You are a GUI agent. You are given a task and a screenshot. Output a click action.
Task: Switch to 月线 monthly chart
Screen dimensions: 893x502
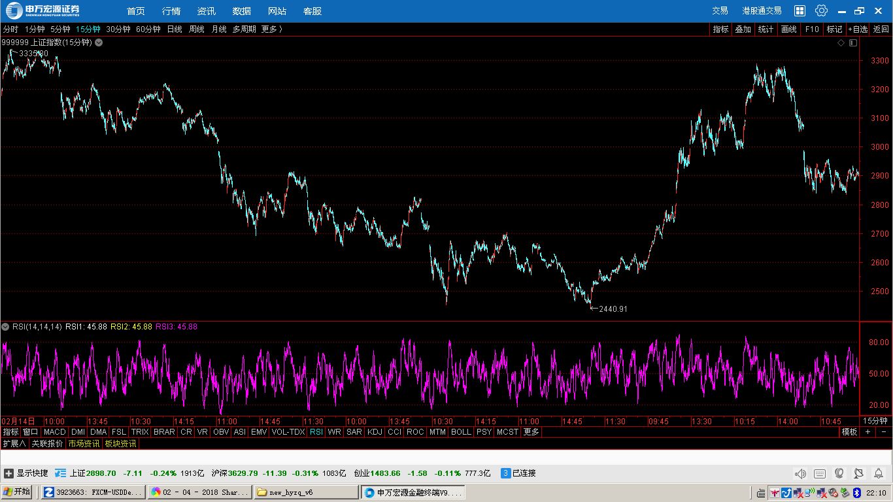pyautogui.click(x=219, y=29)
